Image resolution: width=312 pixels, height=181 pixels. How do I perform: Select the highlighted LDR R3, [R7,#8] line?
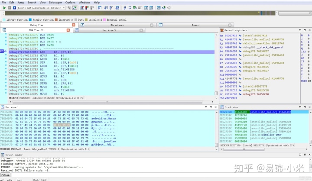pyautogui.click(x=111, y=52)
